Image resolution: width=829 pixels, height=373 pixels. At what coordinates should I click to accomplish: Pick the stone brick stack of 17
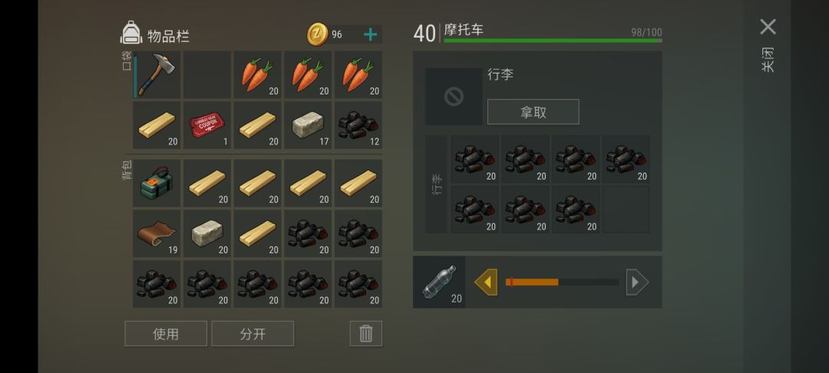309,125
